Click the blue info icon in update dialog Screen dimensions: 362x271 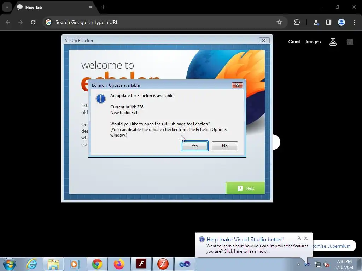coord(101,99)
